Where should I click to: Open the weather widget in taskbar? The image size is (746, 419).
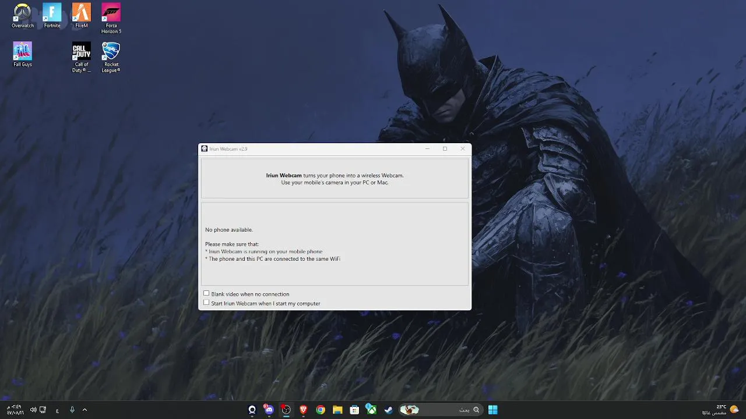click(720, 410)
